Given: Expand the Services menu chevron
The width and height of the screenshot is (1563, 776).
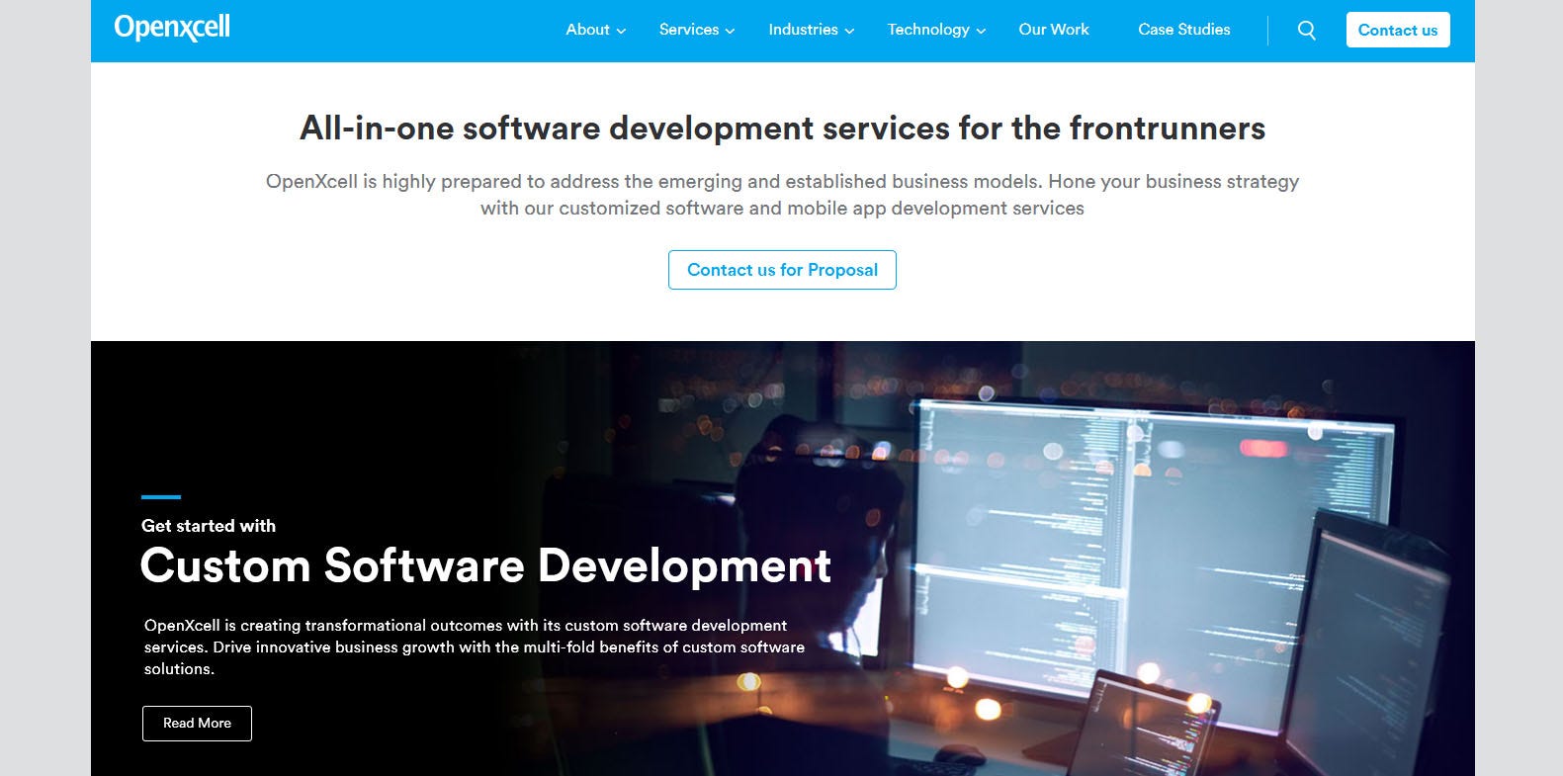Looking at the screenshot, I should pyautogui.click(x=730, y=31).
